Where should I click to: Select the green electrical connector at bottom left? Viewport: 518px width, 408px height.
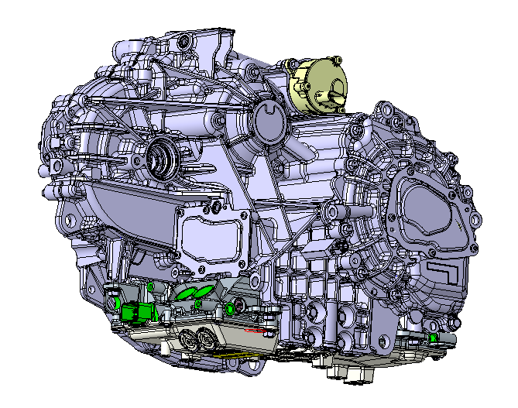(x=138, y=313)
